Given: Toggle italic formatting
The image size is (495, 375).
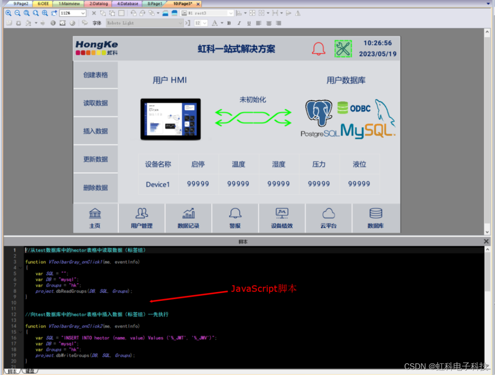Looking at the screenshot, I should click(239, 23).
